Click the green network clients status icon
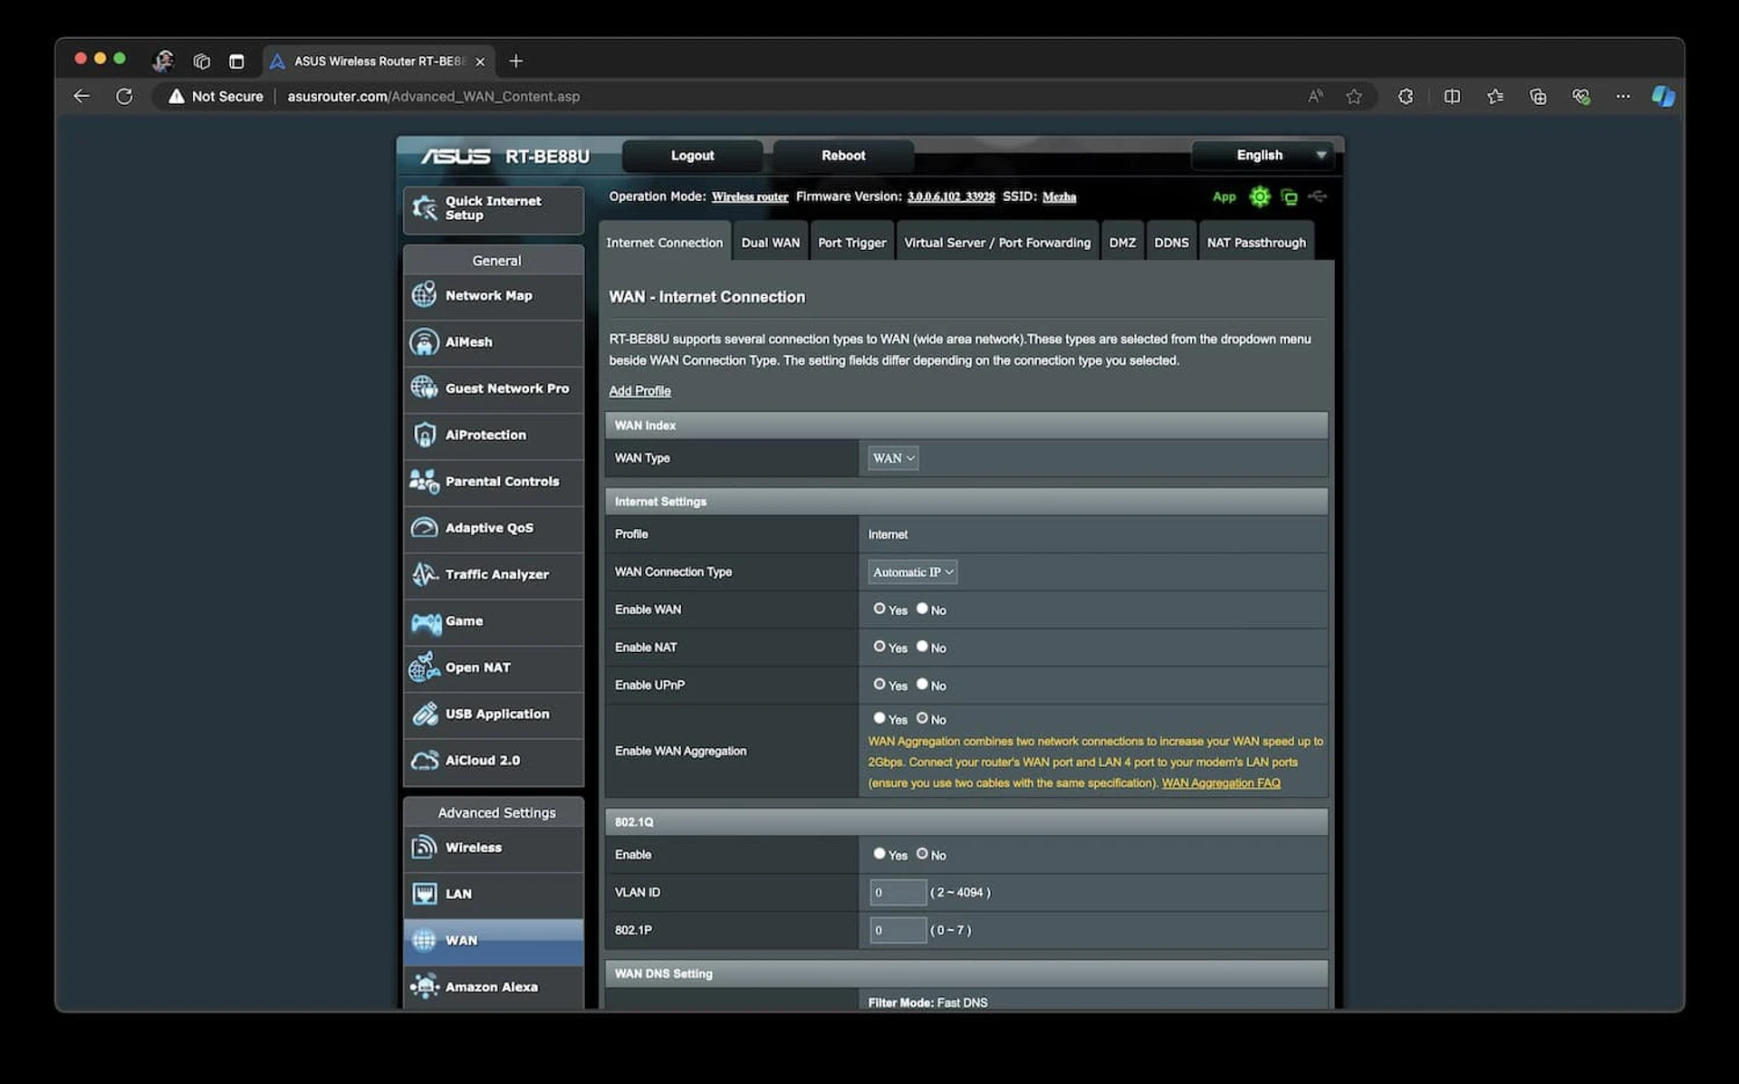The width and height of the screenshot is (1739, 1084). point(1289,197)
